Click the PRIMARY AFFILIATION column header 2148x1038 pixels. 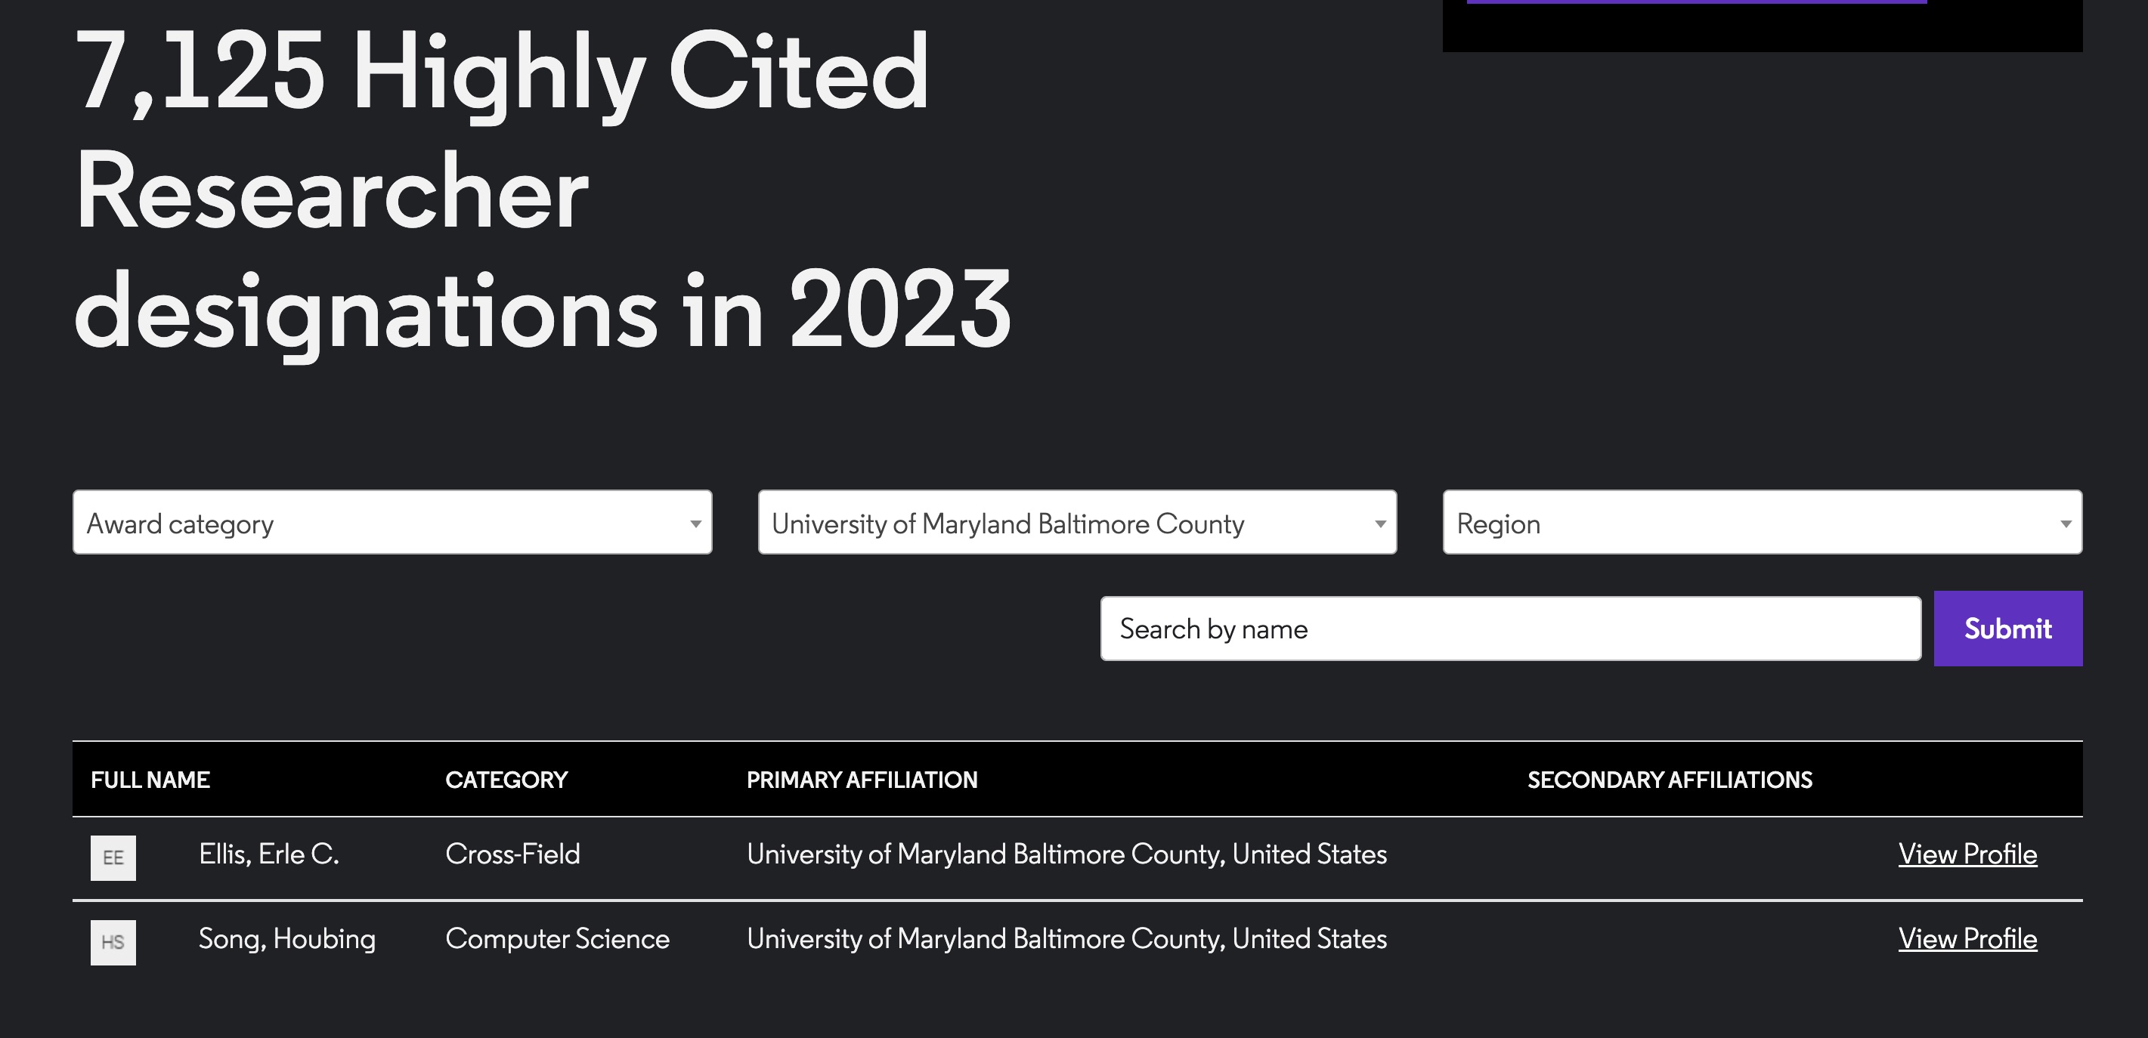tap(862, 780)
